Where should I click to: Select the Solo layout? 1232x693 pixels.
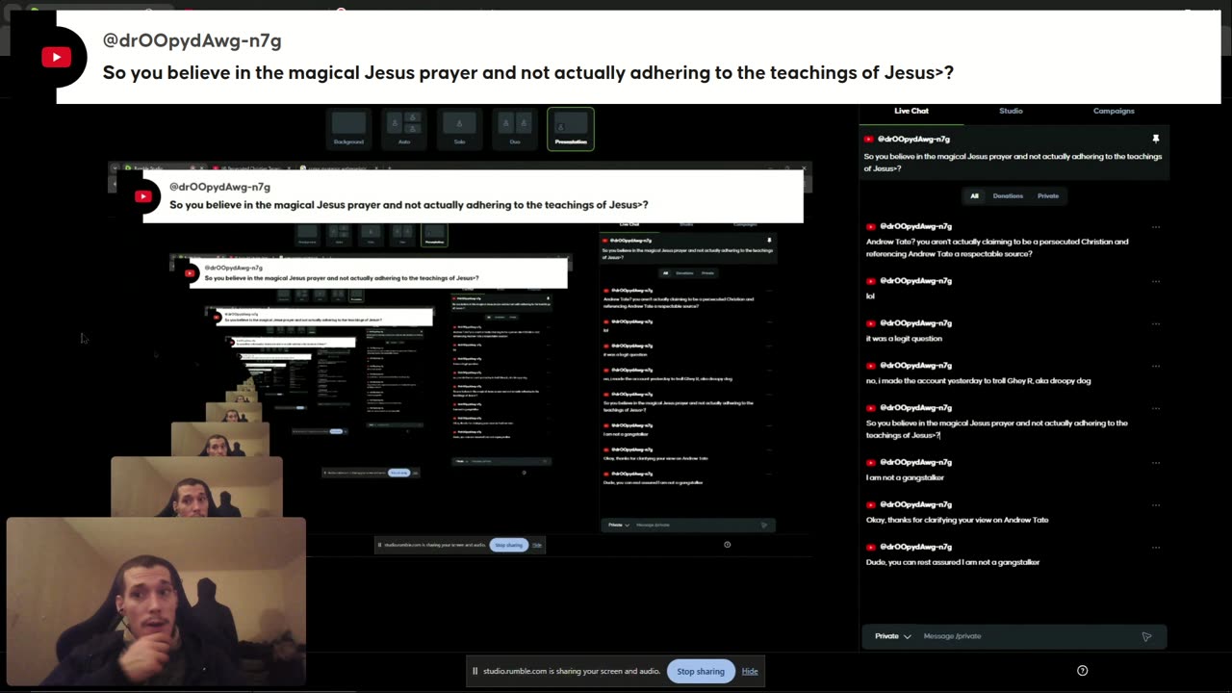[459, 129]
